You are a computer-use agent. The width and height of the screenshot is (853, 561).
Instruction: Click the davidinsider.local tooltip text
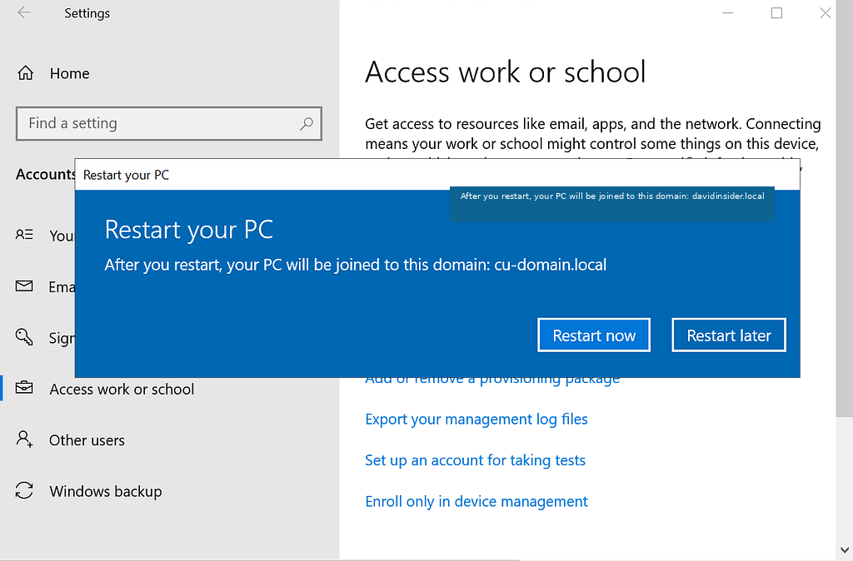tap(612, 196)
